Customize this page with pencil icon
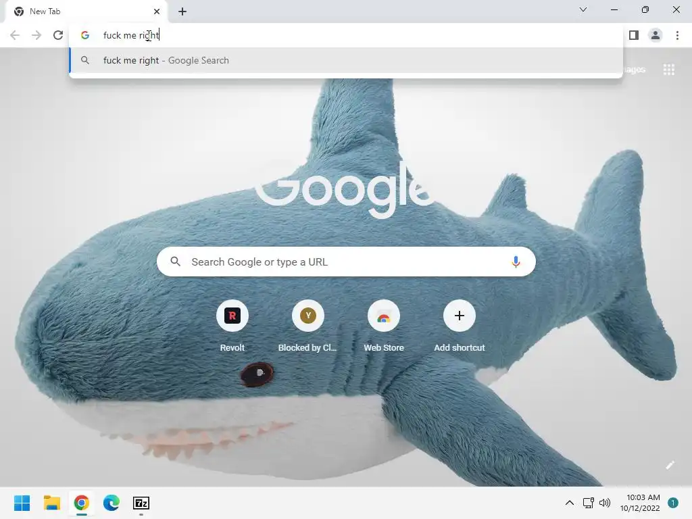692x519 pixels. coord(670,465)
